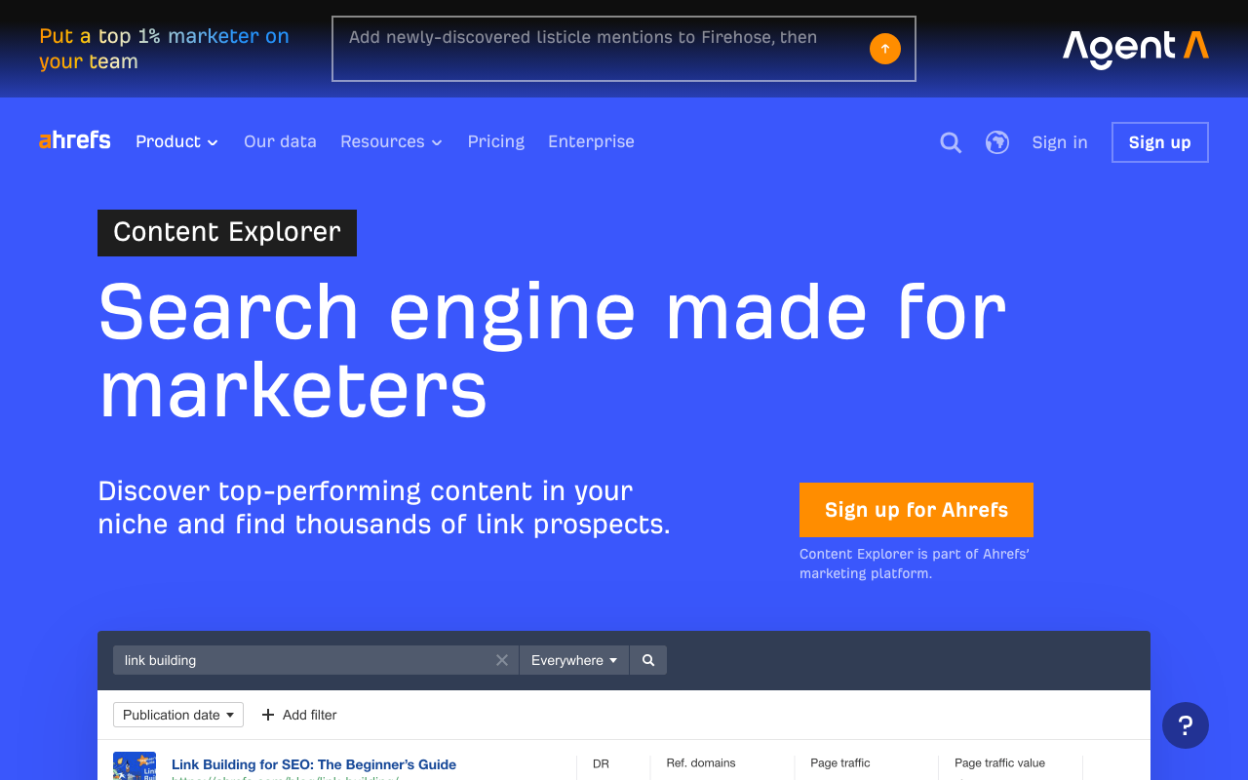Viewport: 1248px width, 780px height.
Task: Open Link Building for SEO: The Beginner's Guide
Action: (x=314, y=764)
